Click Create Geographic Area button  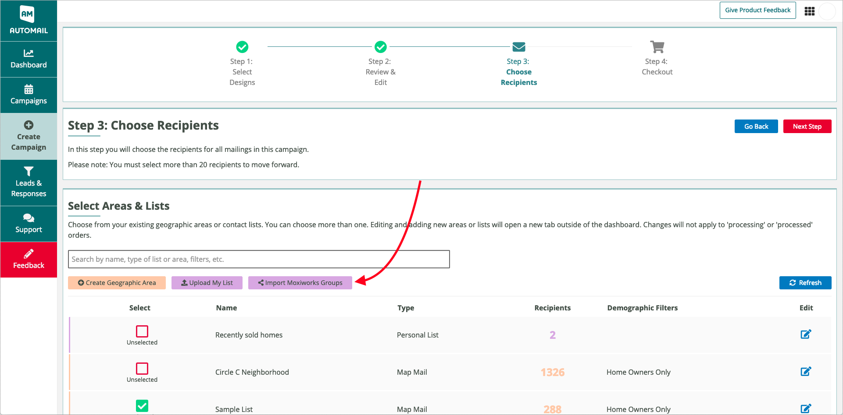click(117, 283)
